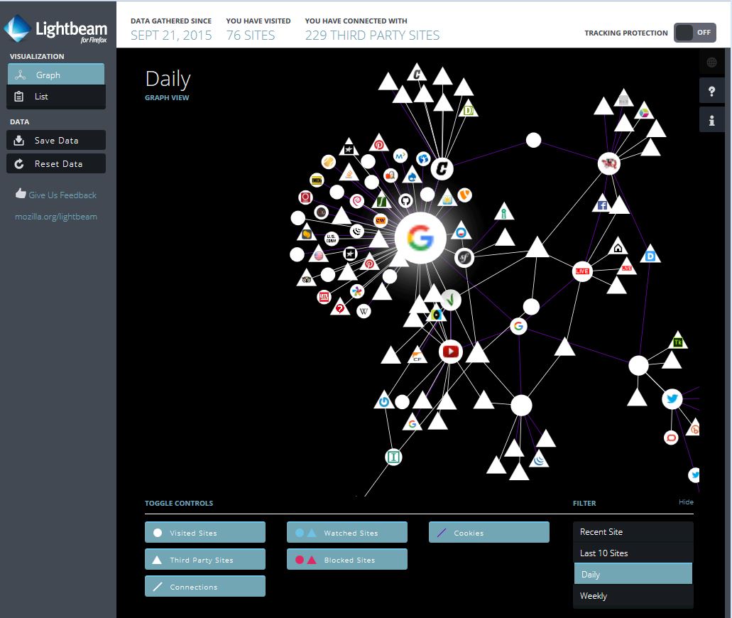Click the large Google node in the graph
Image resolution: width=732 pixels, height=618 pixels.
[x=420, y=238]
